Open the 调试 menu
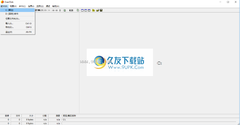This screenshot has height=125, width=240. click(x=48, y=6)
